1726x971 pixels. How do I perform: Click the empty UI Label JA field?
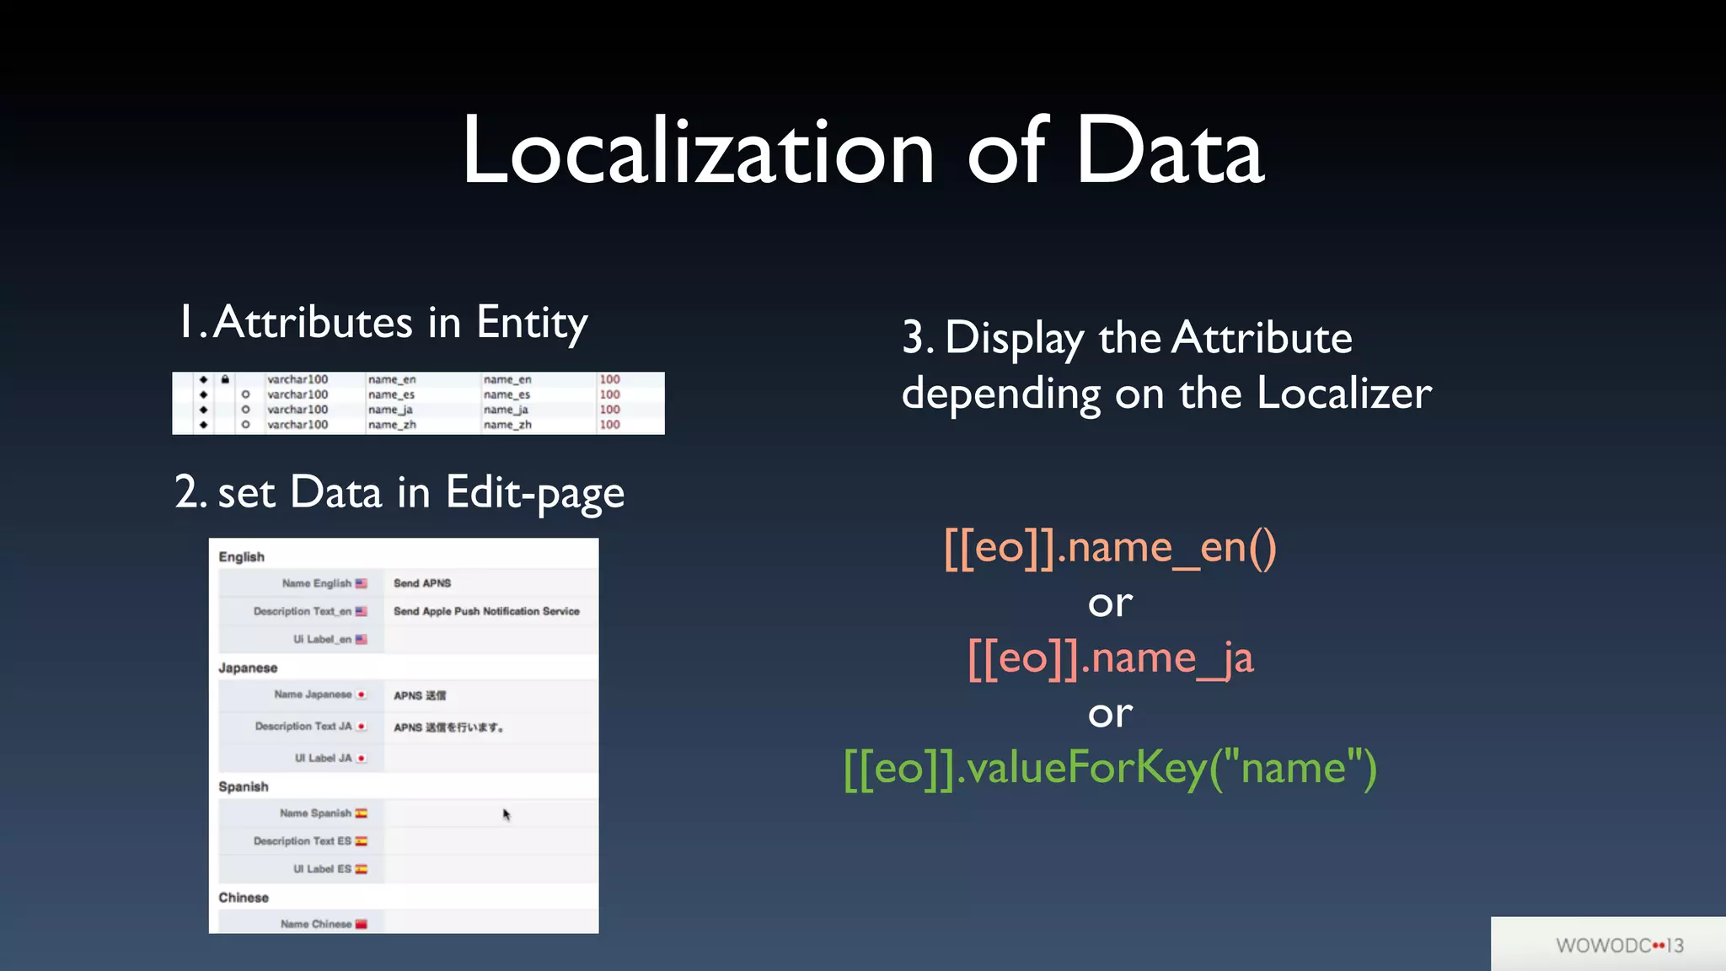pyautogui.click(x=491, y=759)
